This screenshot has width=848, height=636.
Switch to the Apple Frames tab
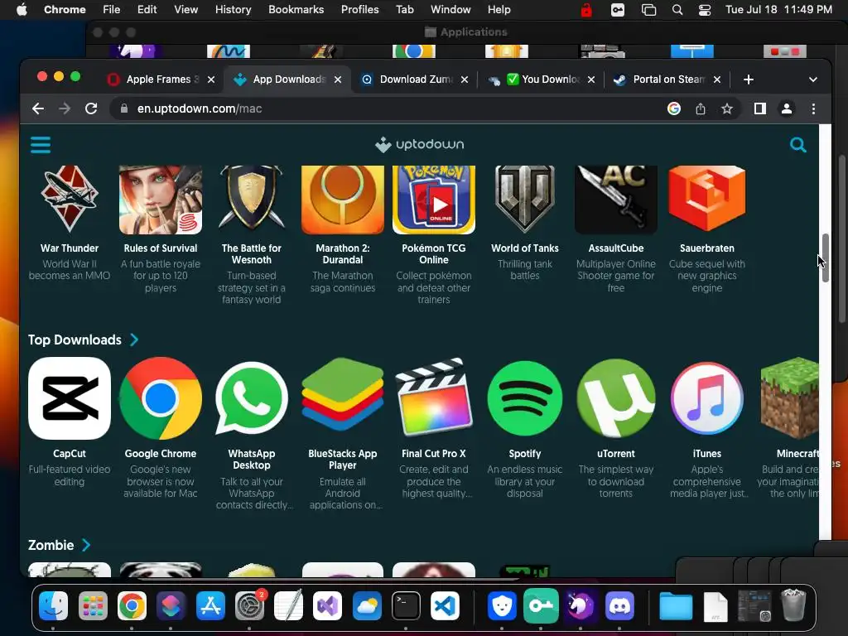160,79
